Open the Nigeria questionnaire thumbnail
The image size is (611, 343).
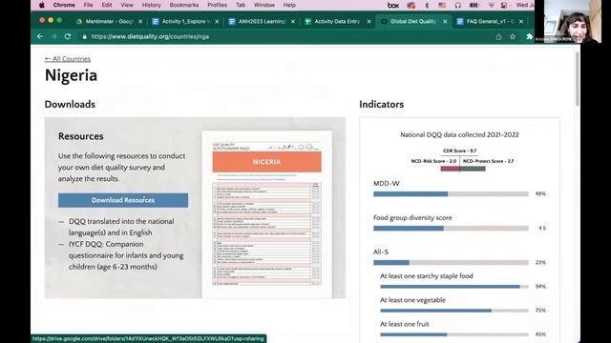(267, 214)
